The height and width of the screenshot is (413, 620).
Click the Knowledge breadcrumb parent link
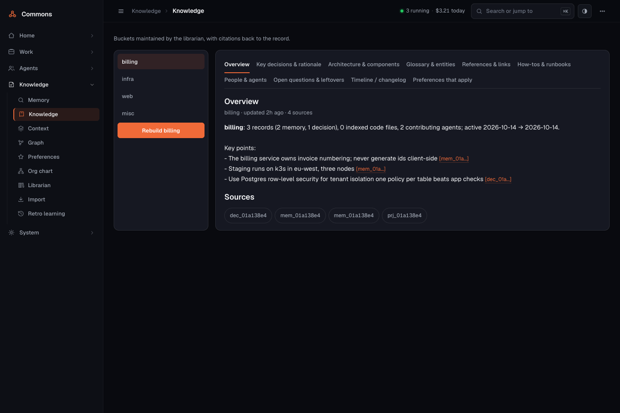click(146, 11)
